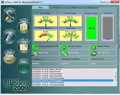Click the event log scroll up arrow
Viewport: 120px width, 95px height.
[x=115, y=70]
